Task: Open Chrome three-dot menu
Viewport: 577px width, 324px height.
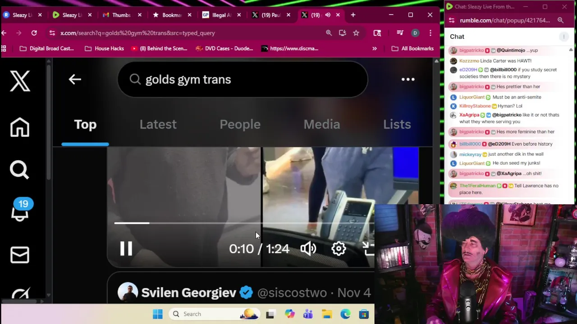Action: tap(430, 33)
